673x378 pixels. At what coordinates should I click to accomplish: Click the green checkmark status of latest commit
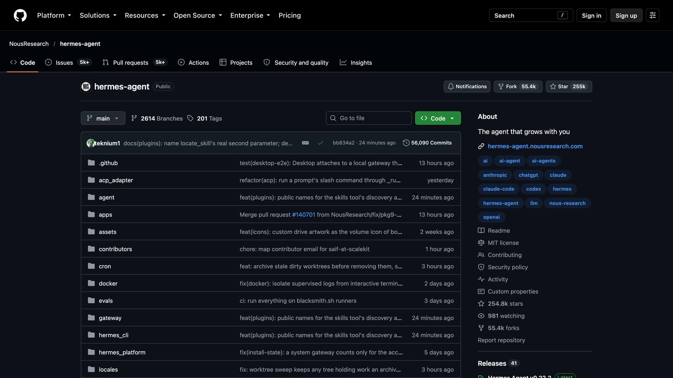320,143
